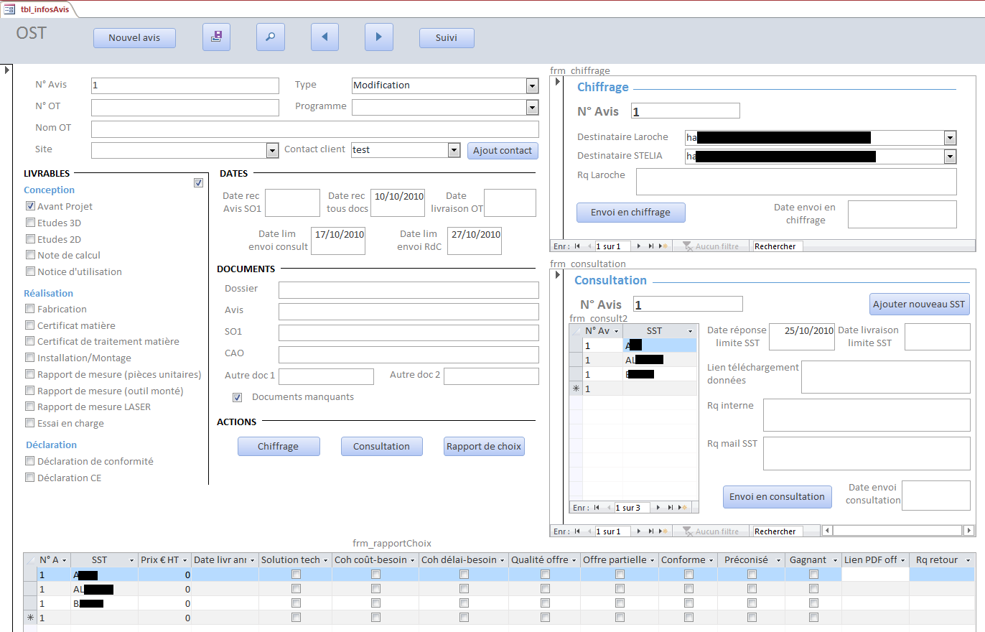The width and height of the screenshot is (985, 632).
Task: Open the Destinataire Laroche dropdown
Action: (950, 137)
